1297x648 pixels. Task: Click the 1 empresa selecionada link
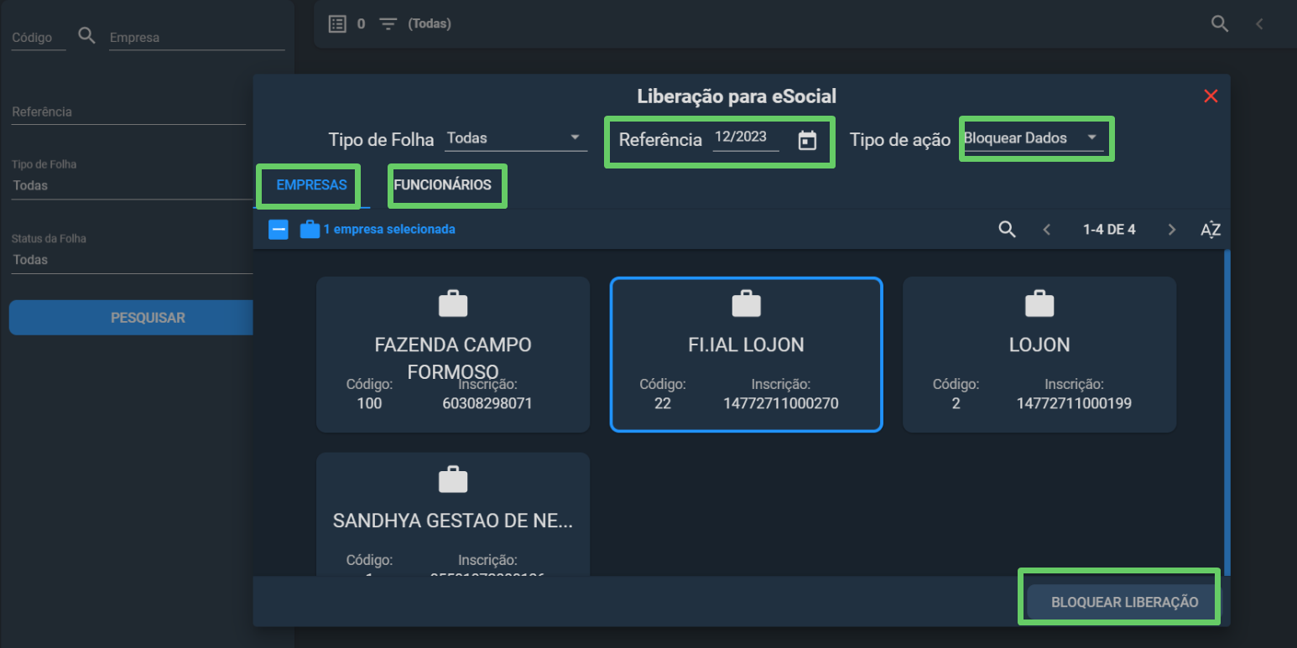389,229
